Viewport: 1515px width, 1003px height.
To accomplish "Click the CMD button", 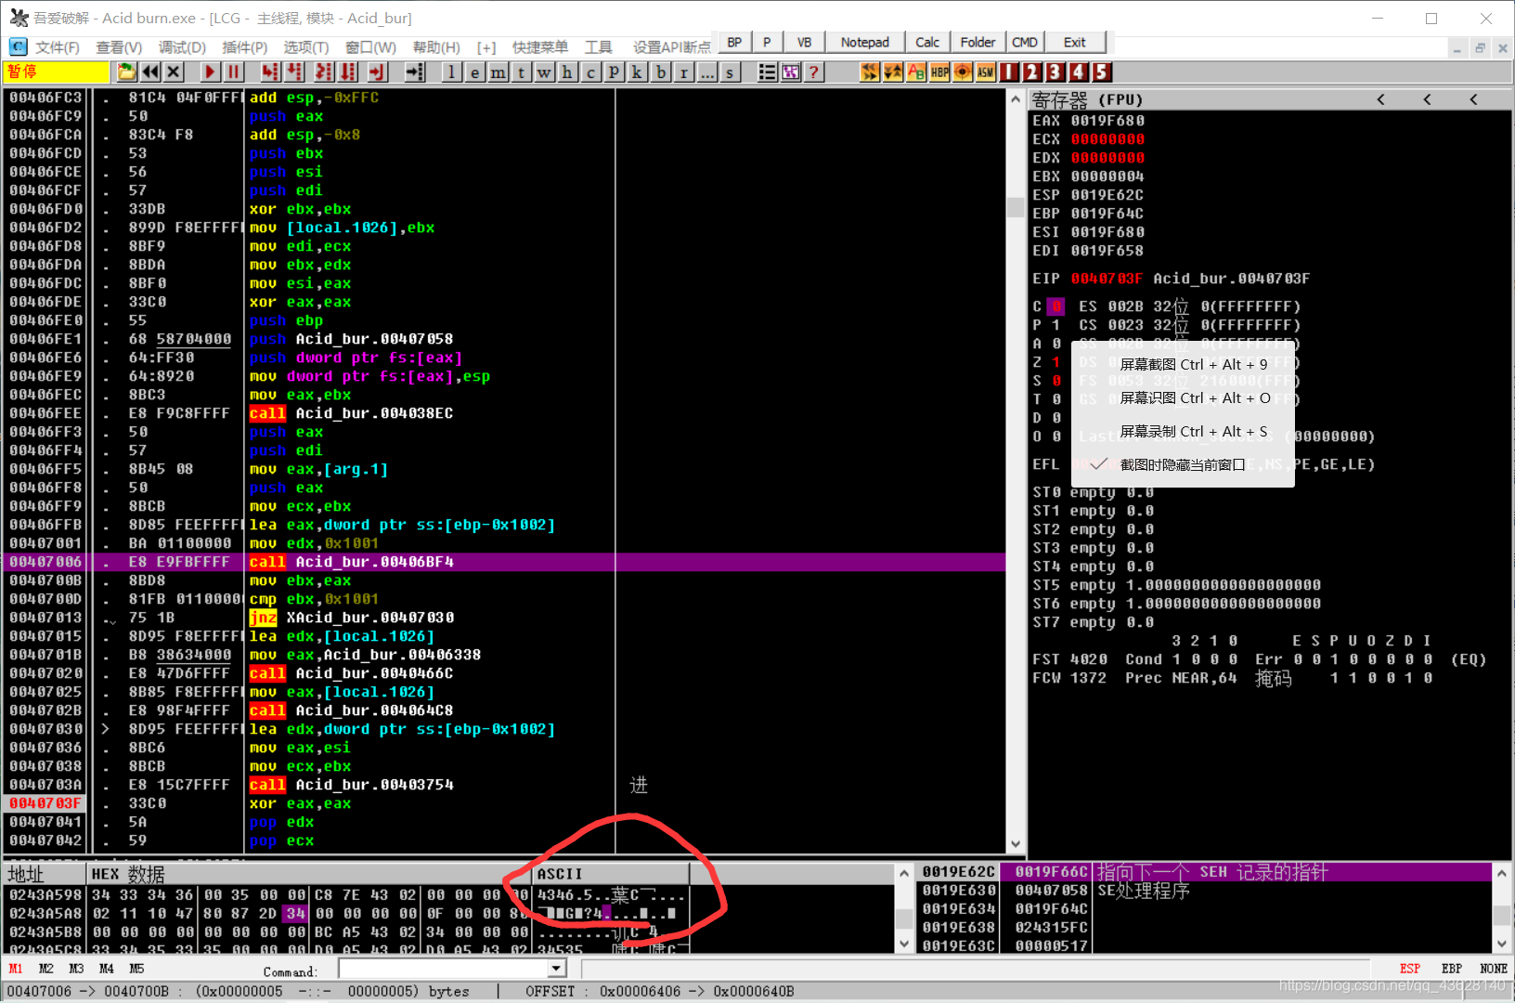I will (1025, 42).
